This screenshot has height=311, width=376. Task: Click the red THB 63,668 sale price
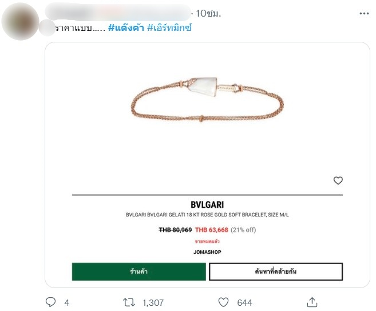tap(212, 230)
